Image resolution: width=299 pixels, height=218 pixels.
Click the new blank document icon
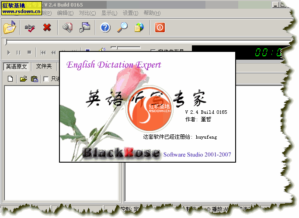[x=10, y=79]
